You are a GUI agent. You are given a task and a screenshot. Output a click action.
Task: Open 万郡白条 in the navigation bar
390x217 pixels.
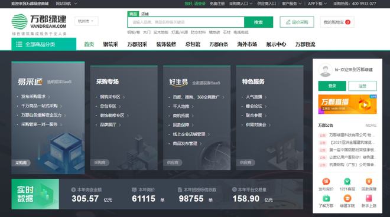click(x=219, y=44)
